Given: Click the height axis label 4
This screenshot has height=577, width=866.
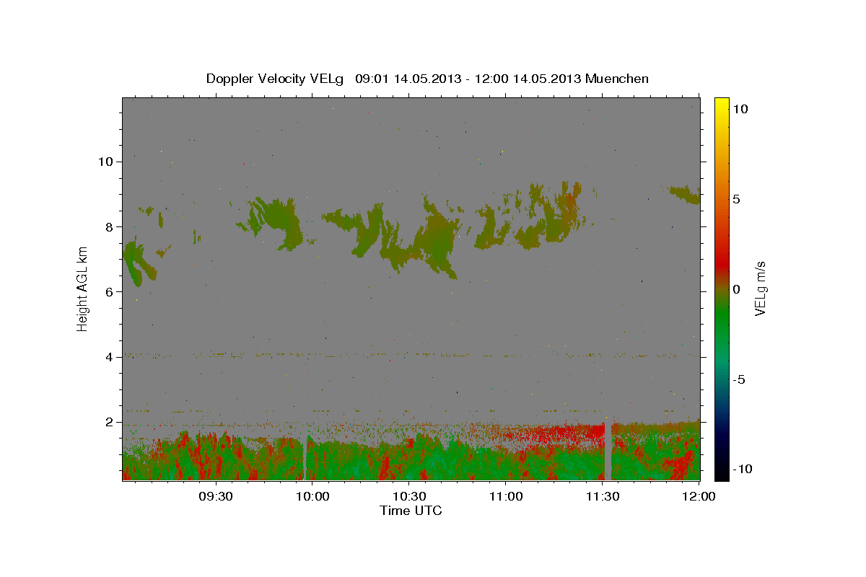Looking at the screenshot, I should point(110,357).
